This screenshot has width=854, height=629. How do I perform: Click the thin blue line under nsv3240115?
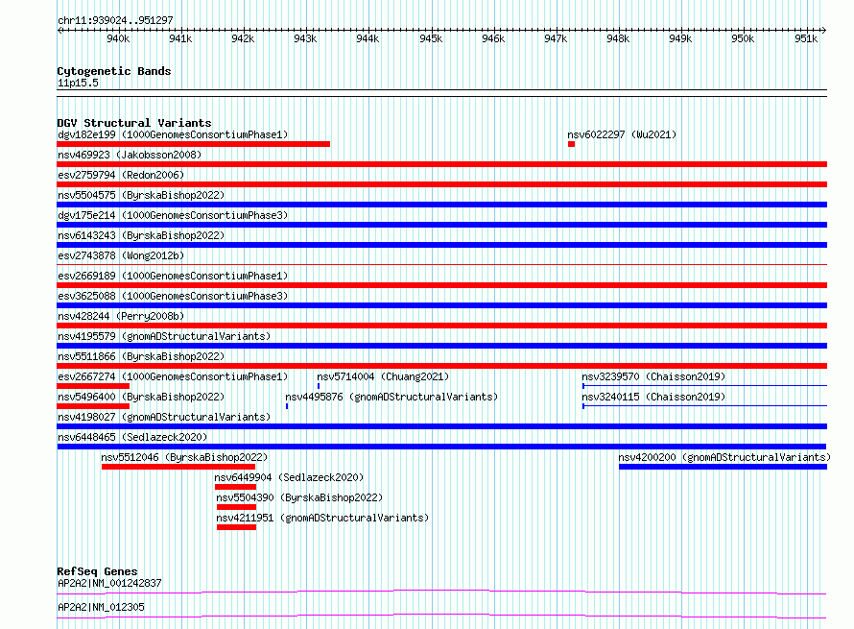click(704, 406)
